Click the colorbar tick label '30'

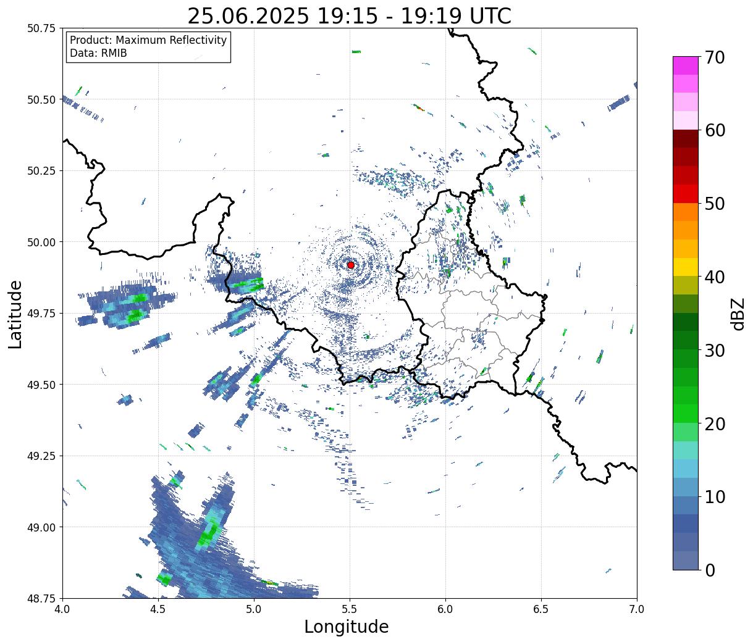(715, 350)
